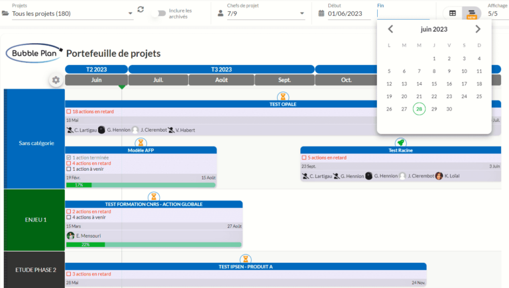Select Juil. month header
509x288 pixels.
tap(158, 80)
